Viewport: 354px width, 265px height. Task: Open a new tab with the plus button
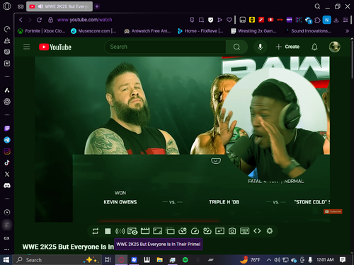coord(97,6)
